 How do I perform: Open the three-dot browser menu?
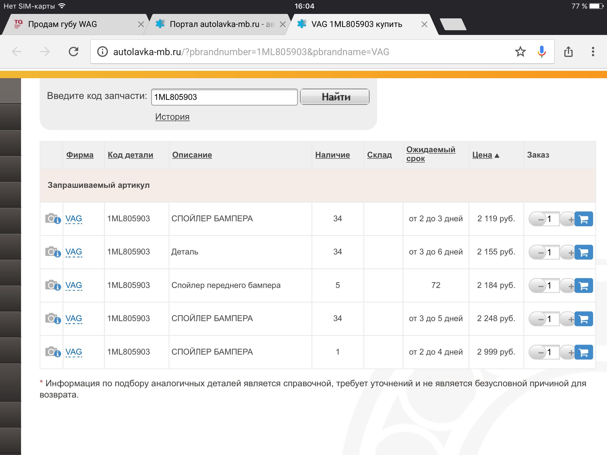593,52
